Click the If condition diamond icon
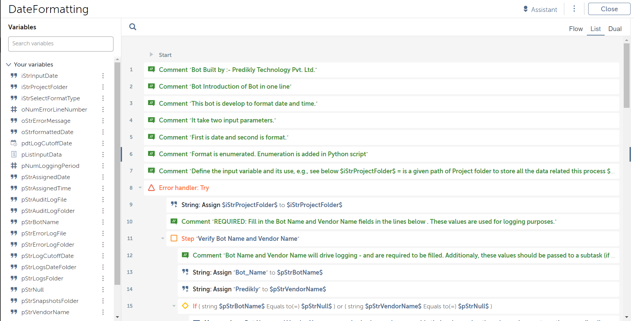 point(185,306)
